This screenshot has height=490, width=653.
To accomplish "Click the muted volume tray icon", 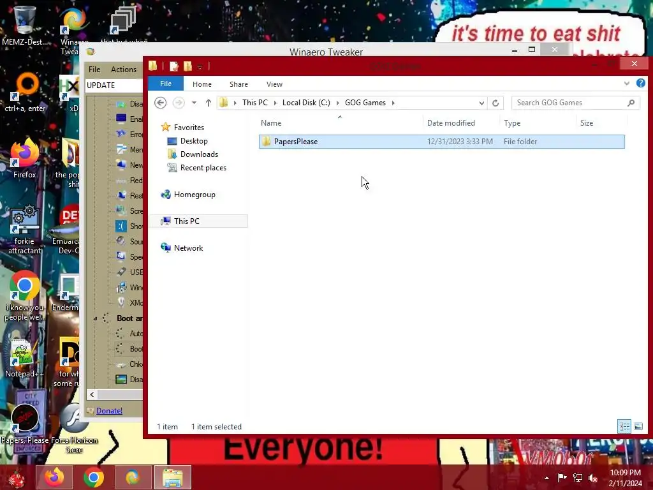I will tap(593, 477).
